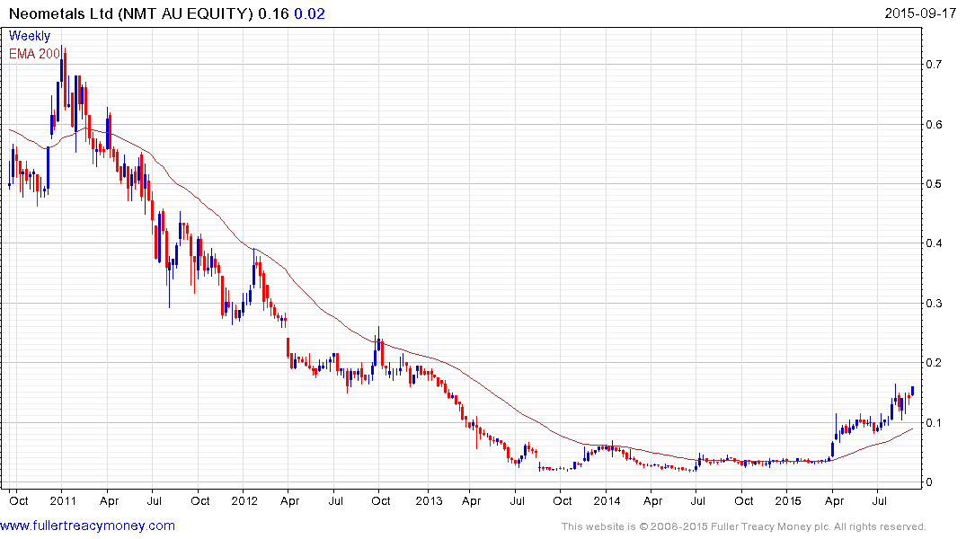Image resolution: width=966 pixels, height=539 pixels.
Task: Select the Weekly timeframe label
Action: (30, 36)
